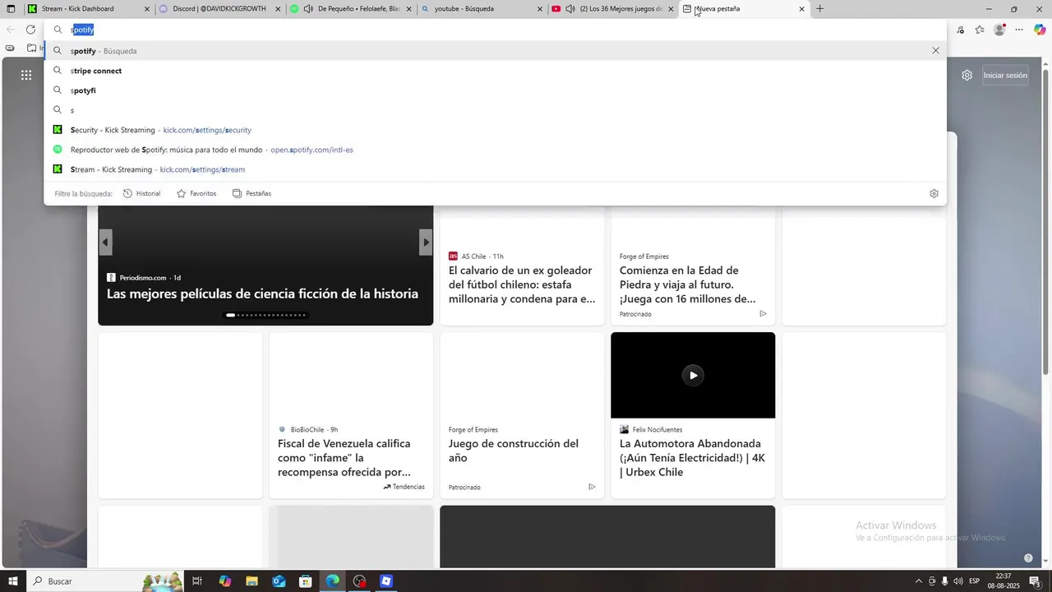Image resolution: width=1052 pixels, height=592 pixels.
Task: Switch to the De Pequeño Spotify tab
Action: (x=352, y=9)
